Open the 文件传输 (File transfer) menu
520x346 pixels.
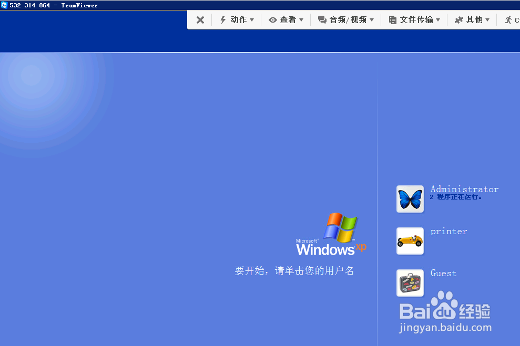414,20
